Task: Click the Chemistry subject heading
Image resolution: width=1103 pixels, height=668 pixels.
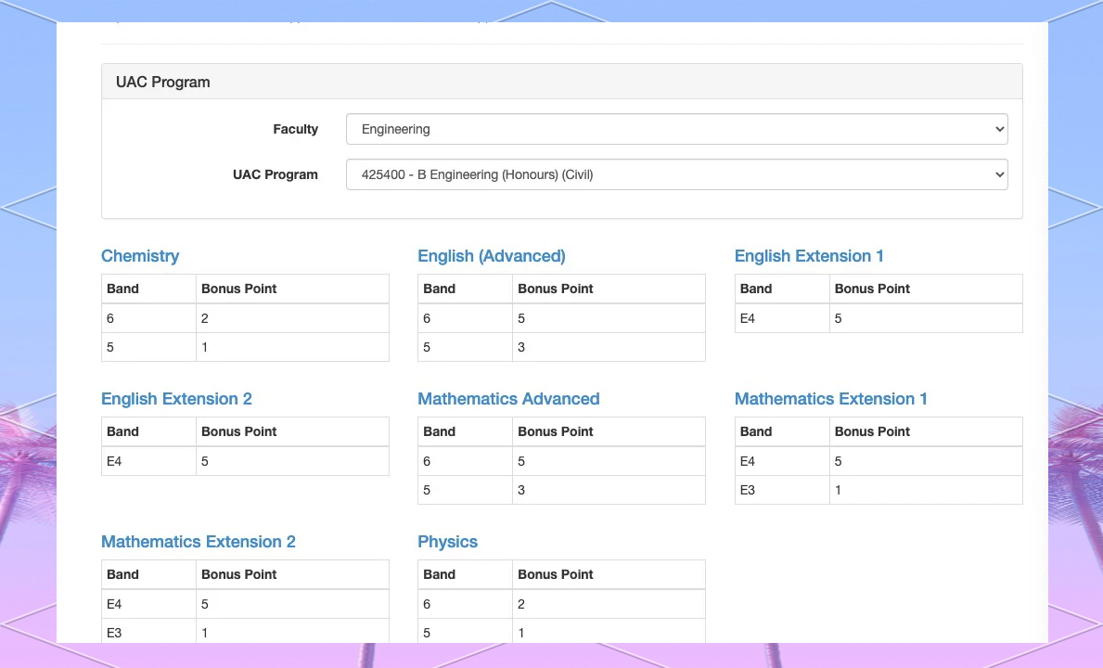Action: pos(140,256)
